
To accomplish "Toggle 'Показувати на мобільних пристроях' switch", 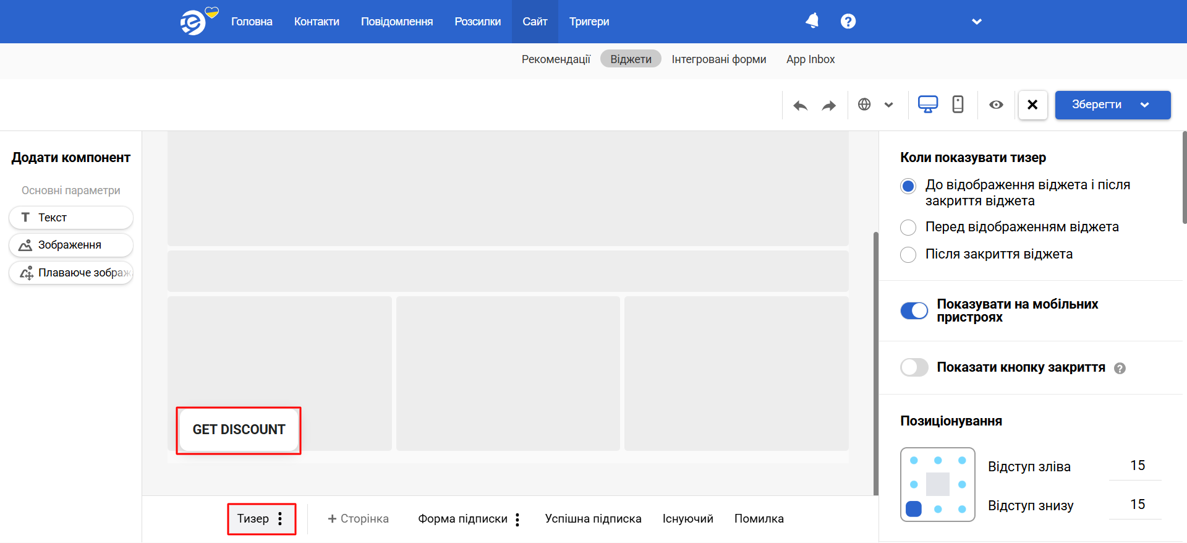I will pos(914,310).
